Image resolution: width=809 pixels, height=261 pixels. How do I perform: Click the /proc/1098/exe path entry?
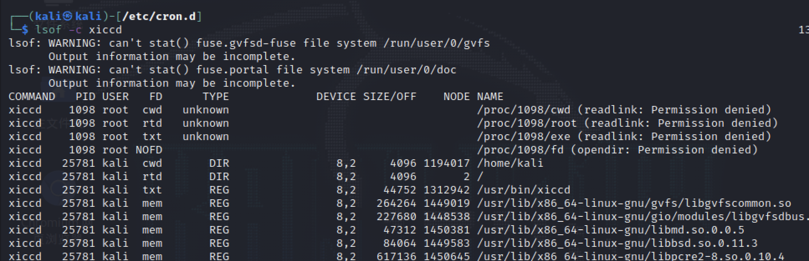coord(523,136)
